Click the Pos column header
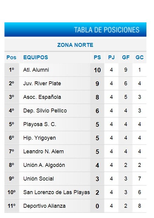 click(11, 57)
